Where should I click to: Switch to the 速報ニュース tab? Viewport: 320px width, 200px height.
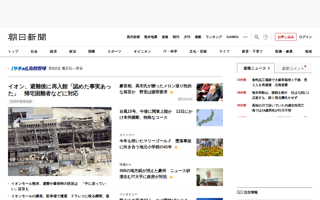(256, 68)
